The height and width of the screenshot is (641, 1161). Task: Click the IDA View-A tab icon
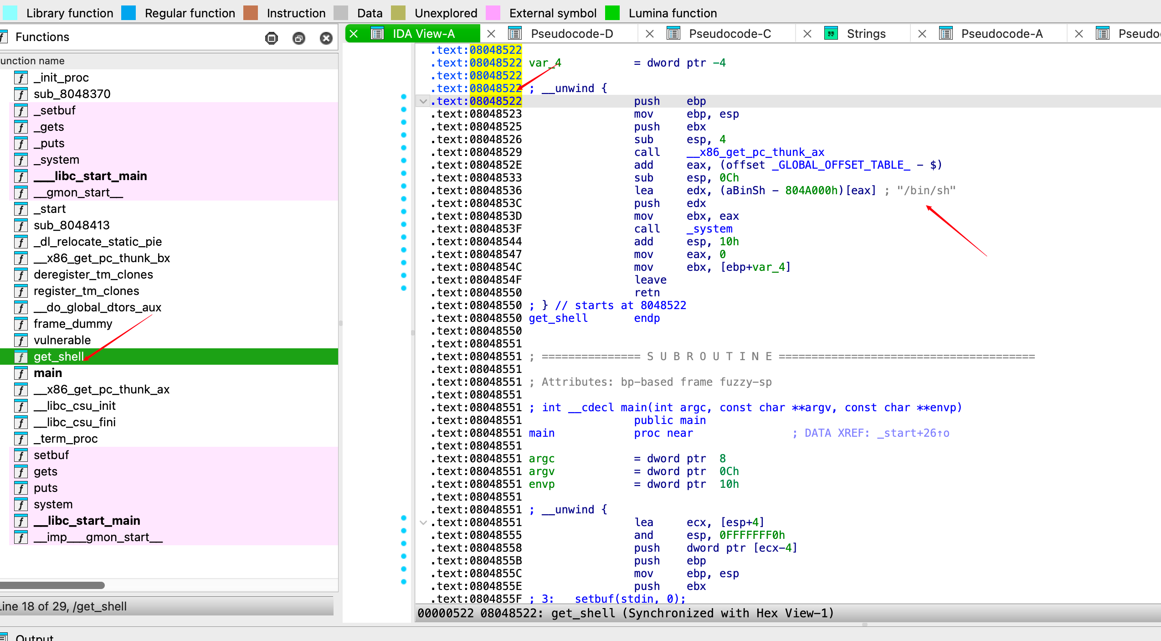click(x=377, y=34)
